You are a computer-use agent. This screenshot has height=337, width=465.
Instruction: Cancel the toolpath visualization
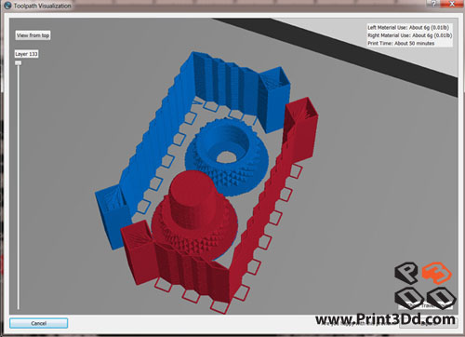click(x=38, y=323)
